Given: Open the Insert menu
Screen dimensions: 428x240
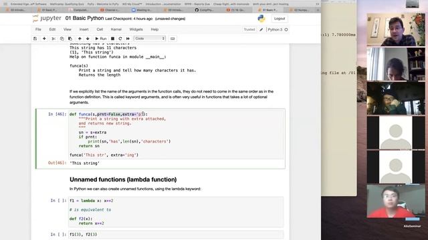Looking at the screenshot, I should tap(84, 29).
